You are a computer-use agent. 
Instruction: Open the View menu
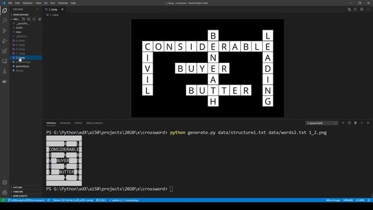pyautogui.click(x=38, y=3)
